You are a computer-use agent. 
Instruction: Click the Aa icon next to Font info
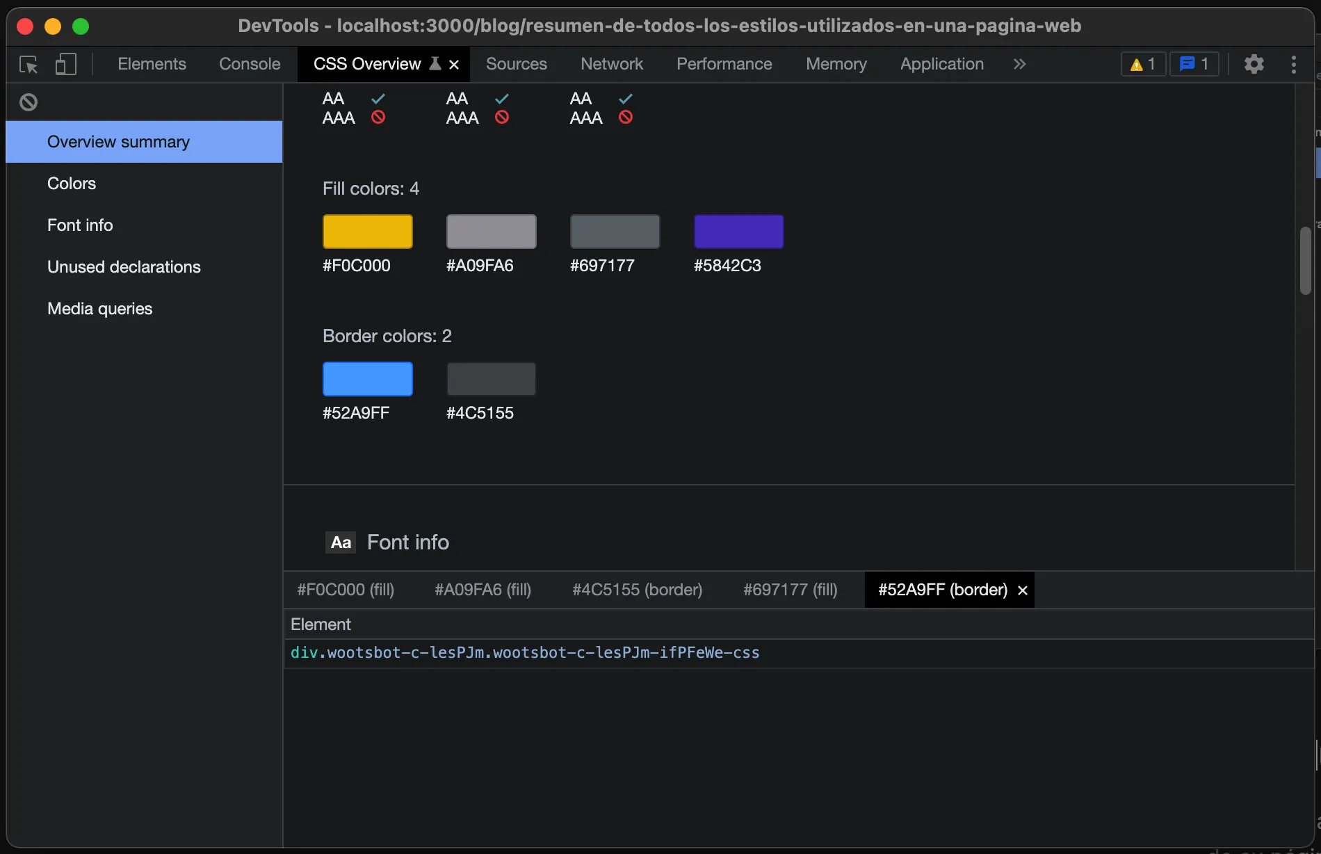click(x=340, y=542)
